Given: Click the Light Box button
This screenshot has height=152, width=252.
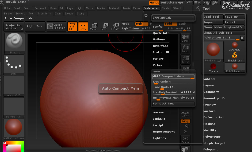Looking at the screenshot, I should 35,26.
